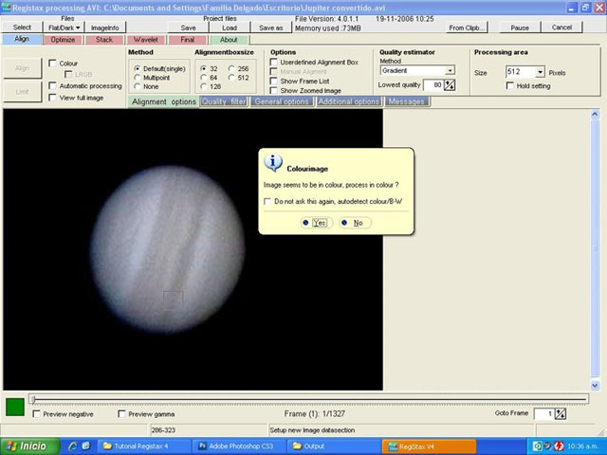Viewport: 607px width, 455px height.
Task: Click the green status square indicator
Action: click(x=15, y=408)
